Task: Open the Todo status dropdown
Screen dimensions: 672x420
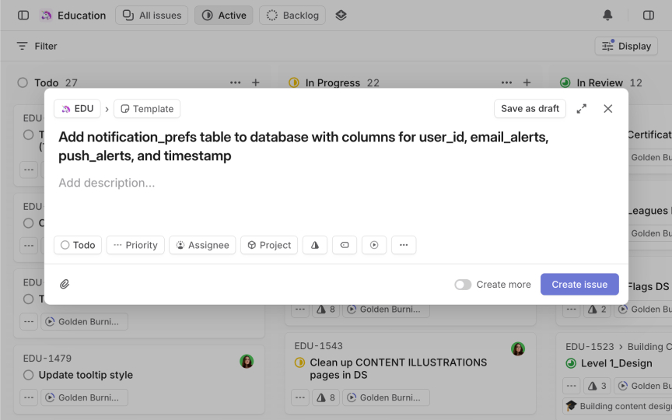Action: click(78, 245)
